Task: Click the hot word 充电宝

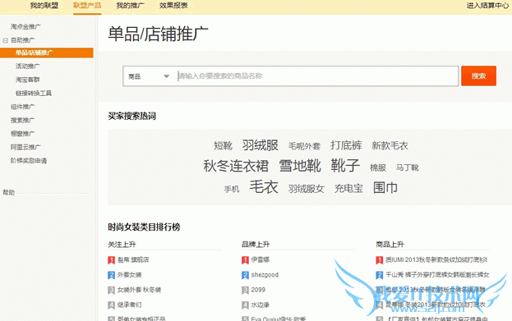Action: [348, 188]
